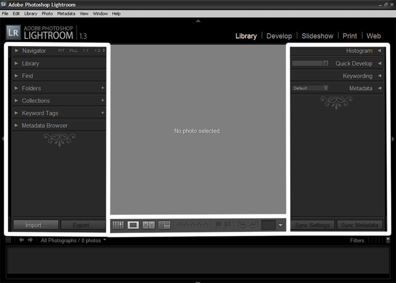Rotate photo clockwise with right arrow icon

tap(254, 225)
